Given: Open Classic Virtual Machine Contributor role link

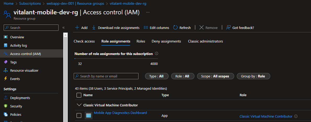Looking at the screenshot, I should coord(266,116).
